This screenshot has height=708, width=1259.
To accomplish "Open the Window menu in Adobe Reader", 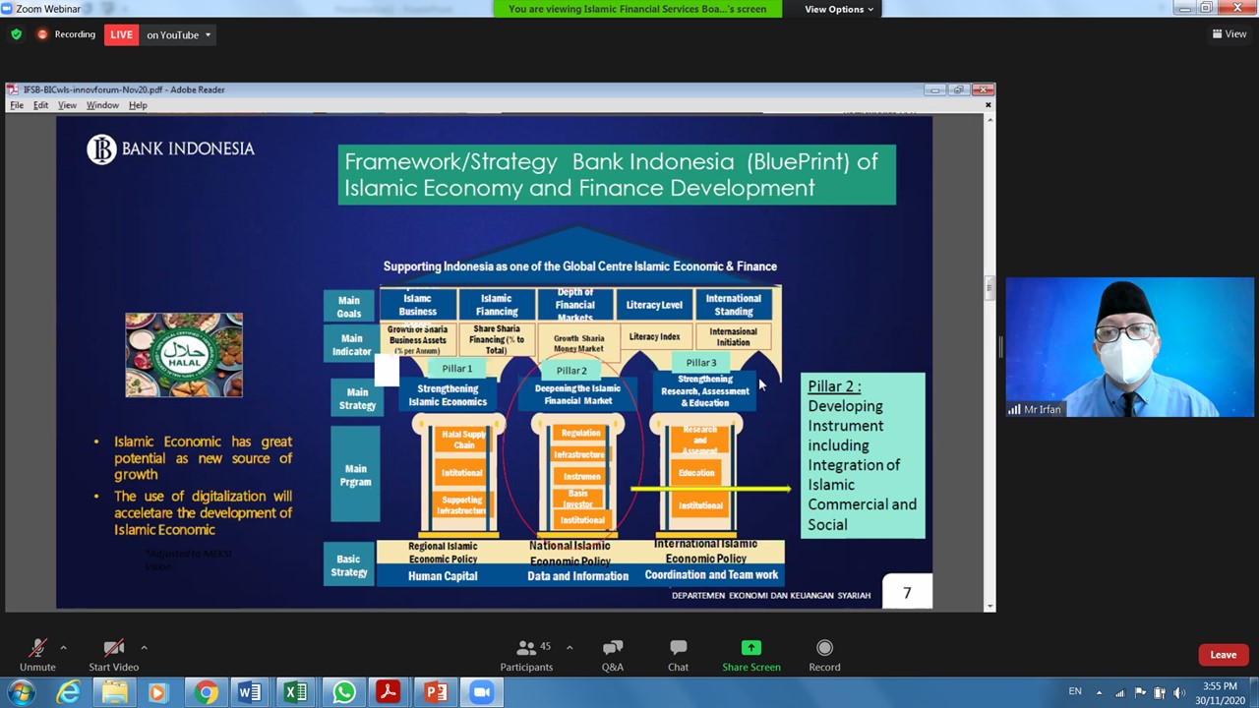I will 102,105.
